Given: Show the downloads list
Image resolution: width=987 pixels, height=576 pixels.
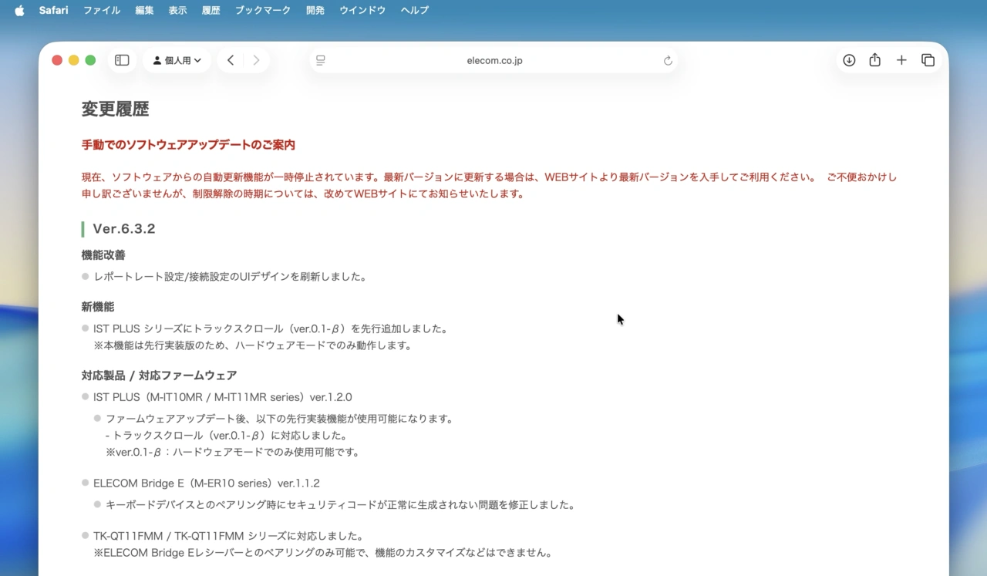Looking at the screenshot, I should click(849, 60).
